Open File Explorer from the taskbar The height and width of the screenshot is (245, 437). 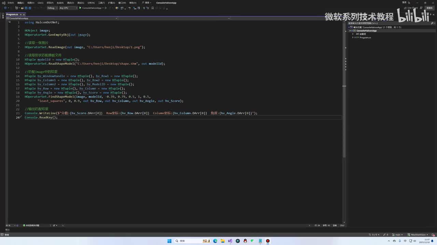[223, 241]
